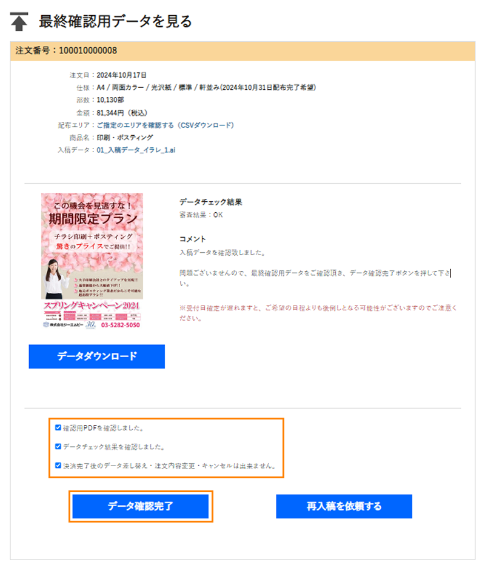This screenshot has height=568, width=485.
Task: Click the 金額 value 81,344円（税込）
Action: pos(122,113)
